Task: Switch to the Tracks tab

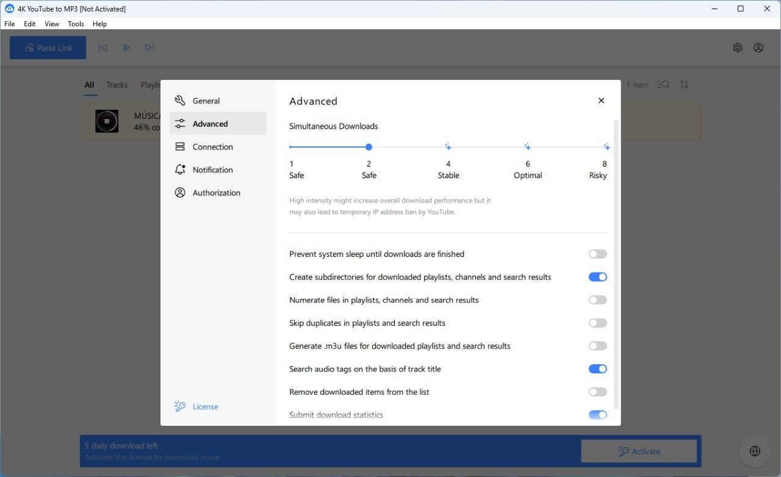Action: coord(117,85)
